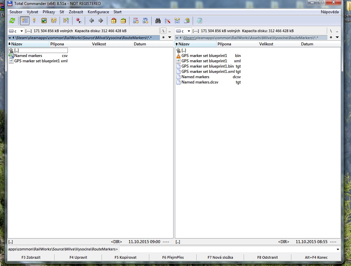Switch to Full details view icon

click(34, 21)
